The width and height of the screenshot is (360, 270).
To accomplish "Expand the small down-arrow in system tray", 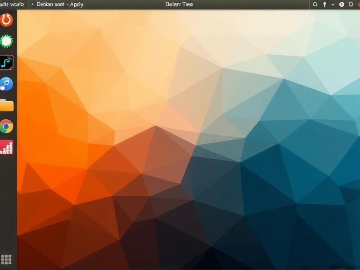I will (333, 4).
